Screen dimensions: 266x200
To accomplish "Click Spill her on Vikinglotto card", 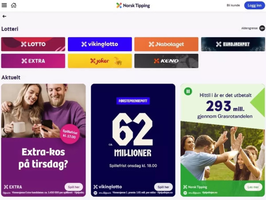I will 163,187.
